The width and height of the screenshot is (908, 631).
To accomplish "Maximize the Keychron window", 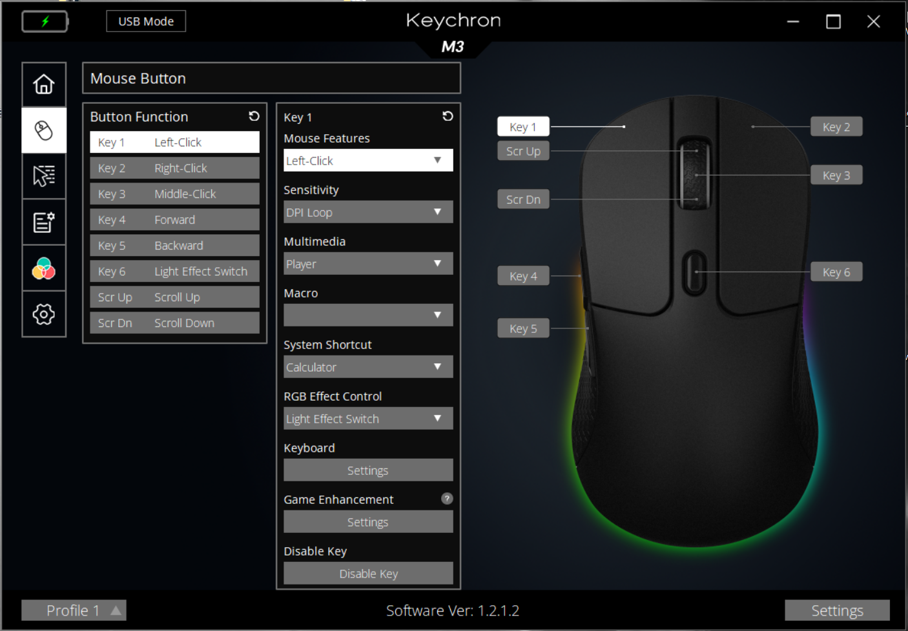I will tap(834, 22).
